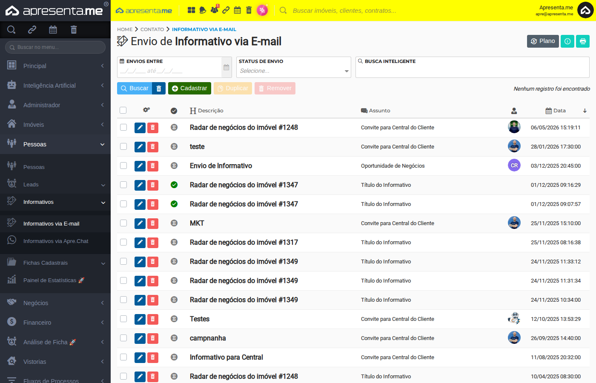Image resolution: width=596 pixels, height=383 pixels.
Task: Open the Vistorias menu item
Action: 55,362
